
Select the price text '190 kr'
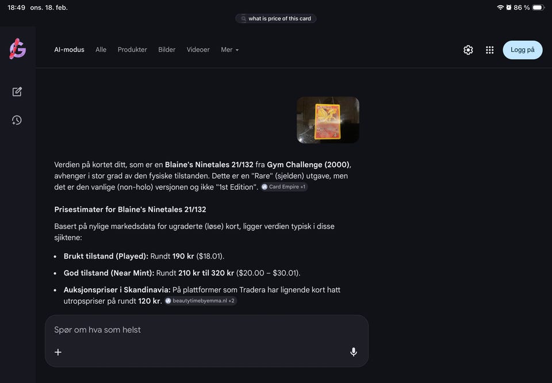tap(183, 256)
